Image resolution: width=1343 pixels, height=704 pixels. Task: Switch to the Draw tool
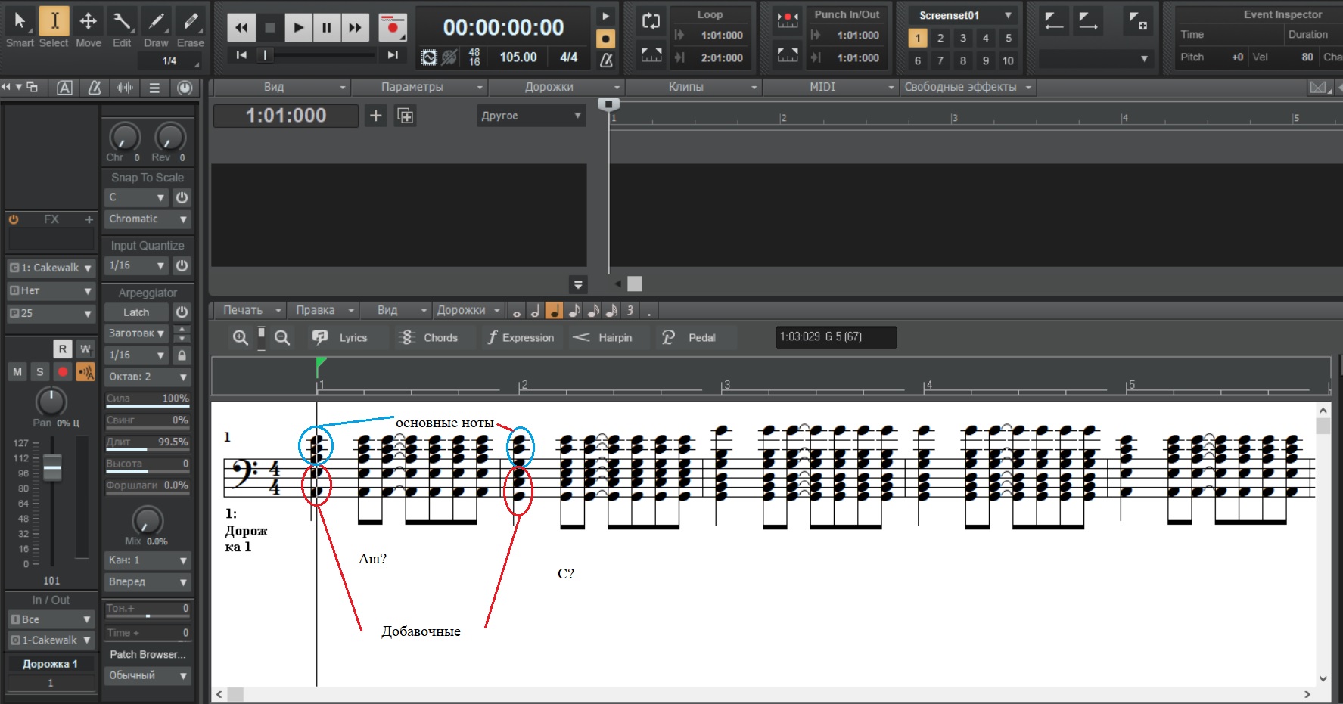(156, 27)
